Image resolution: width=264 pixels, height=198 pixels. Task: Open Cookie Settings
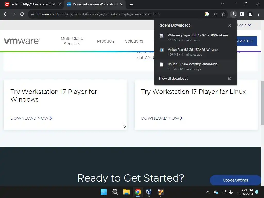pos(236,180)
